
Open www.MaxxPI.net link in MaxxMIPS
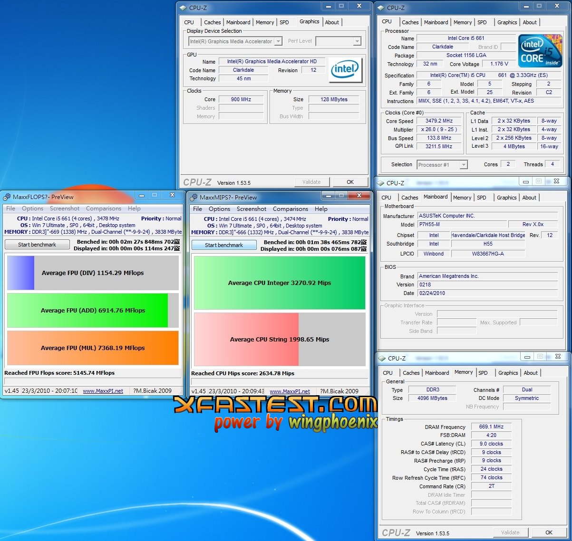click(x=290, y=391)
